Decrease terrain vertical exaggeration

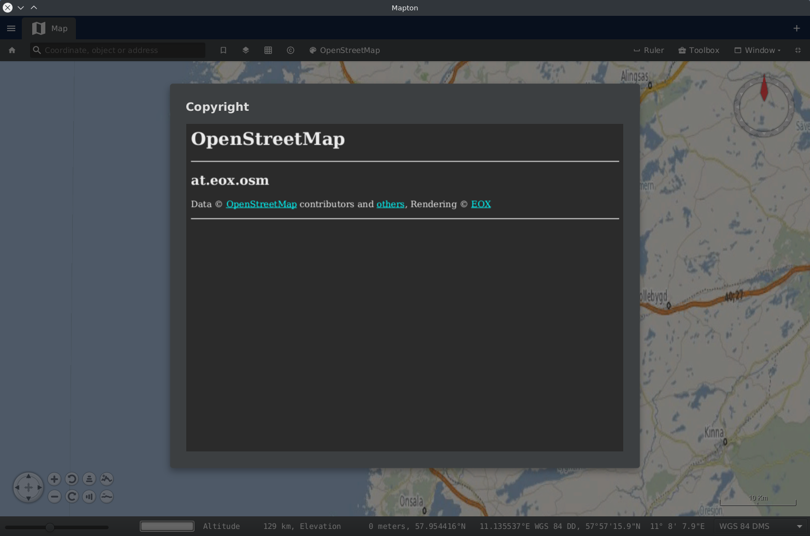point(107,497)
